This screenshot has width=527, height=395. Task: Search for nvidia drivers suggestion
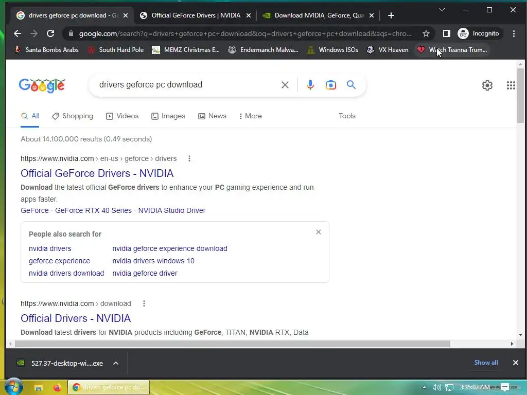pyautogui.click(x=50, y=248)
